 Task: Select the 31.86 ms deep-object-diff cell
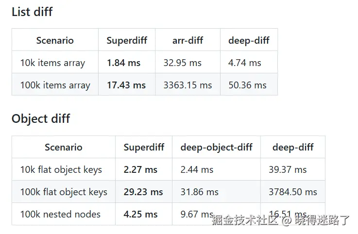point(199,192)
